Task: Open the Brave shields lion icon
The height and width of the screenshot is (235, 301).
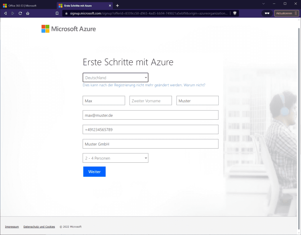Action: (235, 13)
